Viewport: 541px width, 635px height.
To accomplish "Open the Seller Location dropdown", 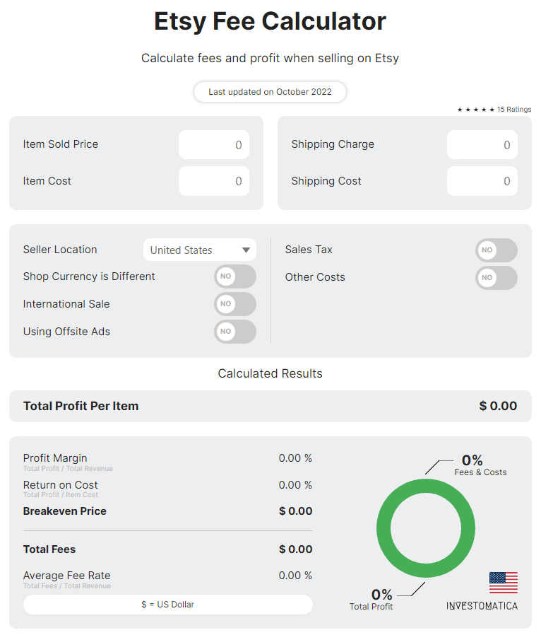I will [x=191, y=250].
